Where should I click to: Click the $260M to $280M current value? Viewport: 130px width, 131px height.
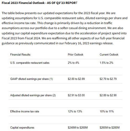tap(110, 128)
